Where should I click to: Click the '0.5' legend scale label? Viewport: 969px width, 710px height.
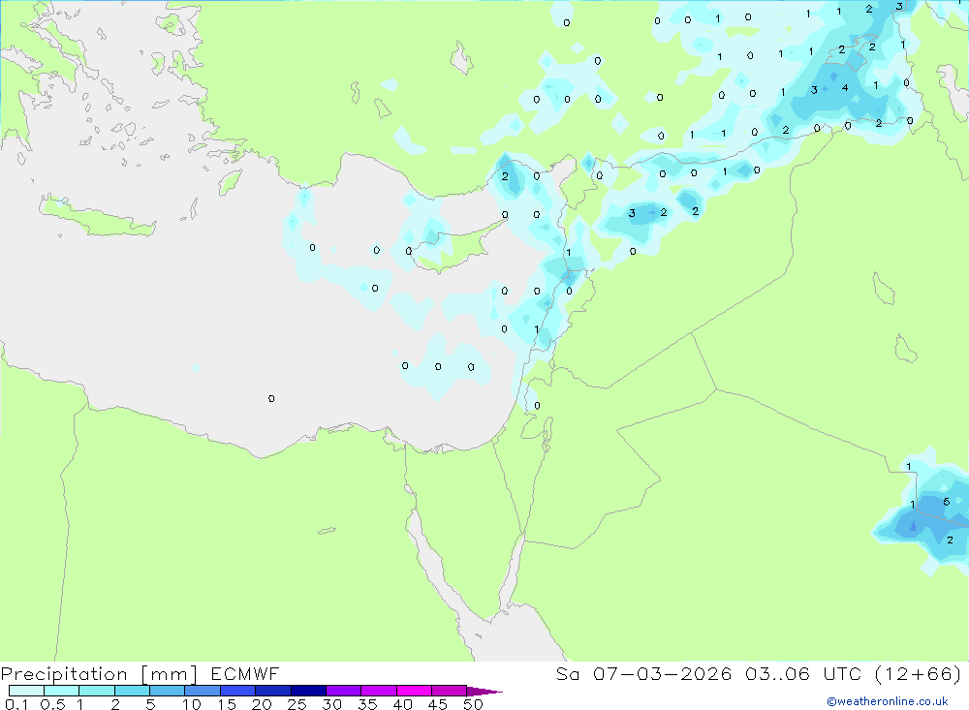pos(52,704)
